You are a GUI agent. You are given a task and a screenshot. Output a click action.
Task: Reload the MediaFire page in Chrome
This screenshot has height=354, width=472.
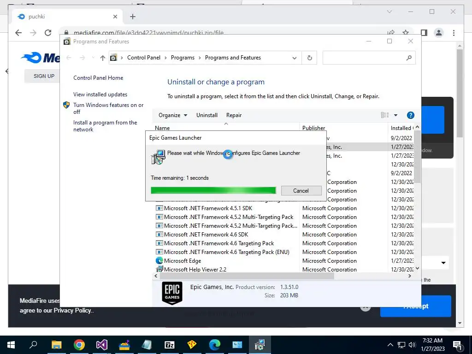(x=48, y=33)
